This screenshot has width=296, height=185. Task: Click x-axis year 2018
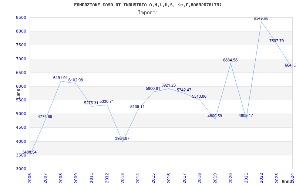(199, 178)
